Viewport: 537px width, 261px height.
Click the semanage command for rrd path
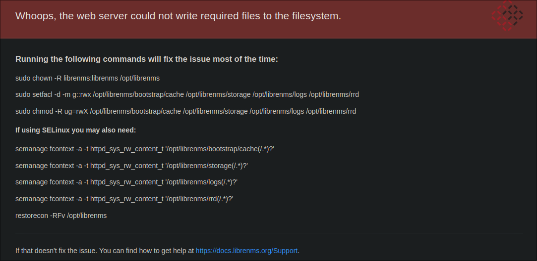[124, 199]
